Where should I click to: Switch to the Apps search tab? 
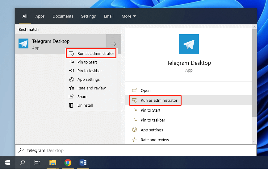[40, 16]
